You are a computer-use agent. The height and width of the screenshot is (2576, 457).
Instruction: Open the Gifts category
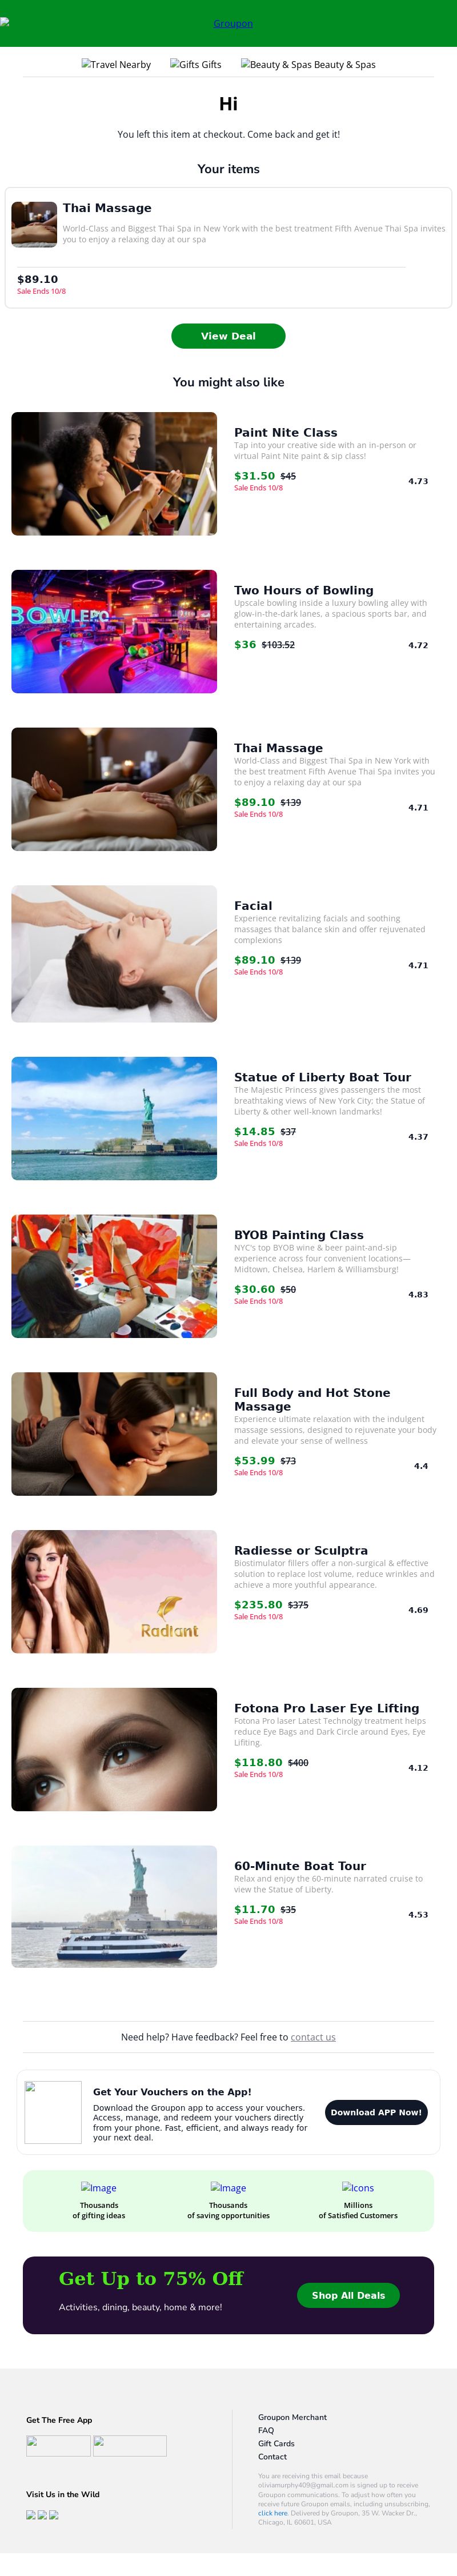[x=196, y=65]
